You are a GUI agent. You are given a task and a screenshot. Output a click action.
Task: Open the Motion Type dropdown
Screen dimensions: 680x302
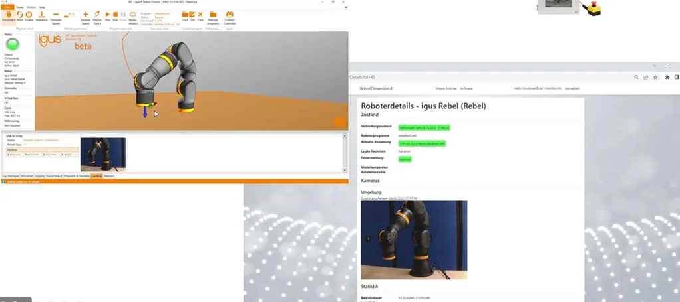pos(97,17)
